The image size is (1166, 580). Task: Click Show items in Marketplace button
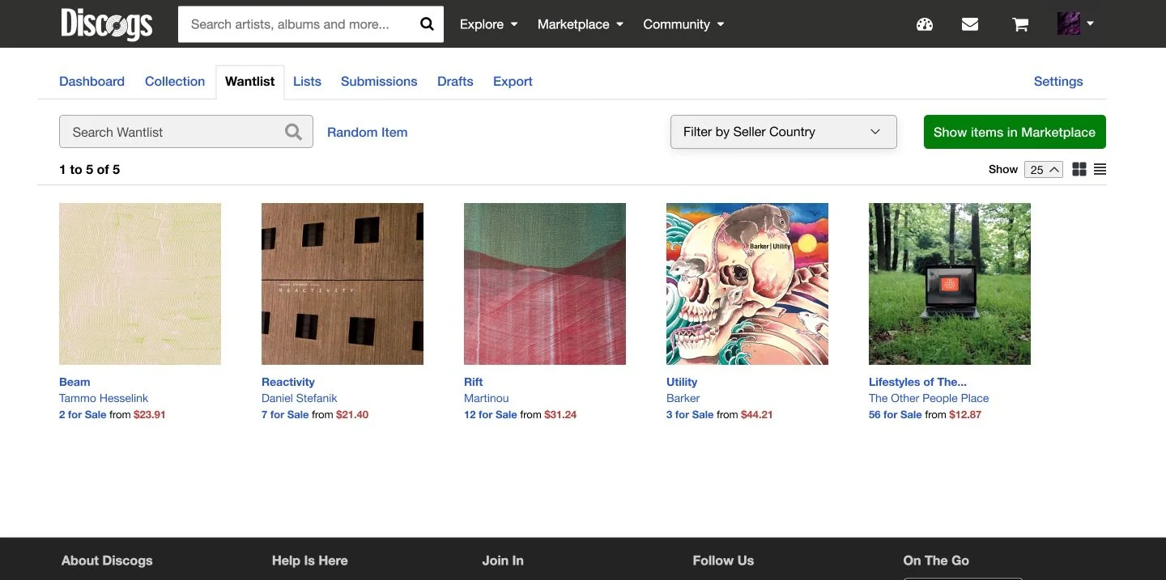point(1015,132)
